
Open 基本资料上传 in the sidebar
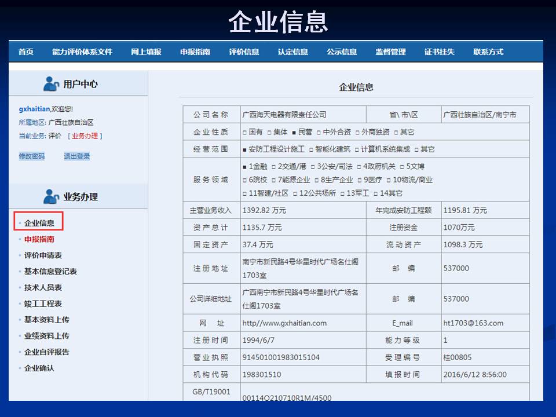click(47, 320)
